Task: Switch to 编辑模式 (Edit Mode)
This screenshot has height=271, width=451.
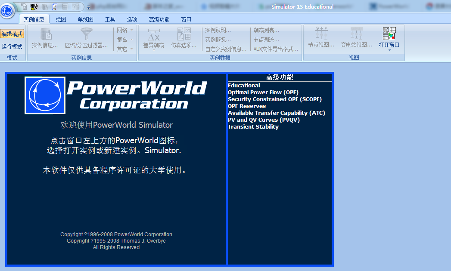Action: pos(12,34)
